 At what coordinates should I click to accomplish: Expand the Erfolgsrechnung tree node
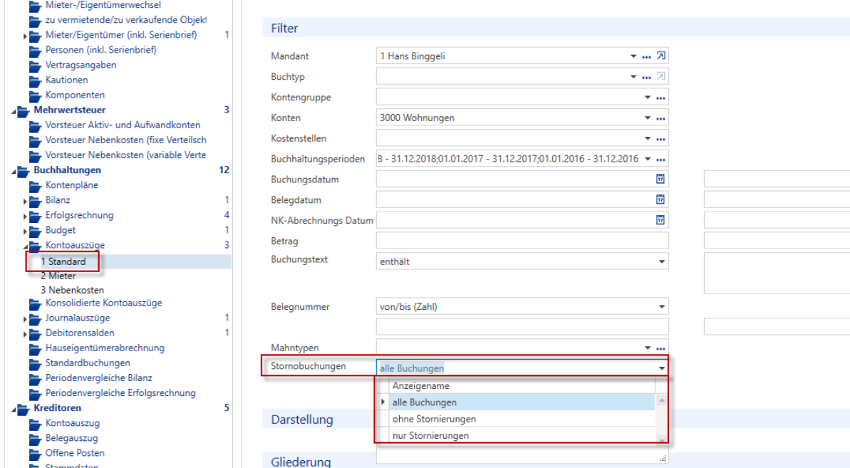click(25, 216)
